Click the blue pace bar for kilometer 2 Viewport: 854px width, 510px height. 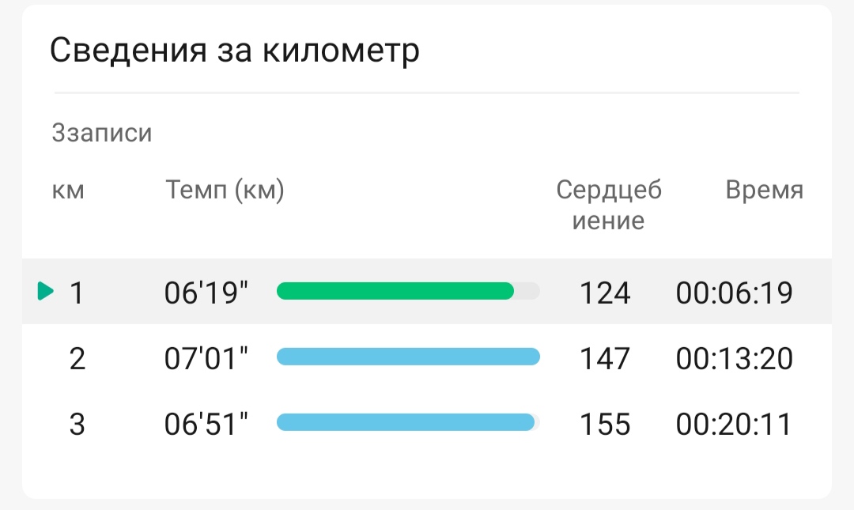(409, 357)
